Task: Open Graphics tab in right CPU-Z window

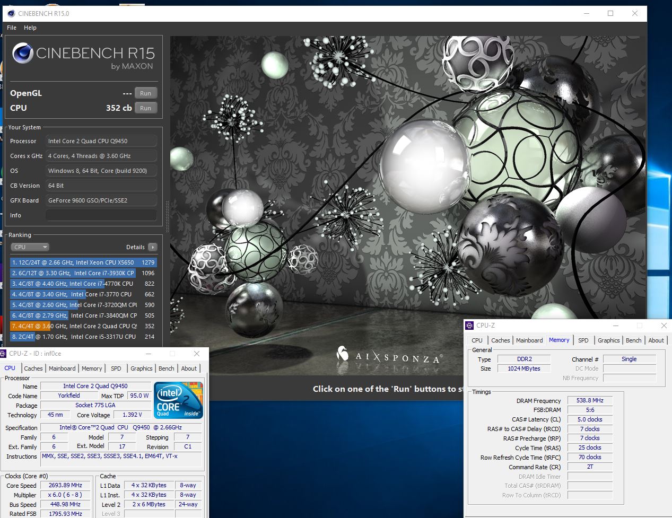Action: 609,340
